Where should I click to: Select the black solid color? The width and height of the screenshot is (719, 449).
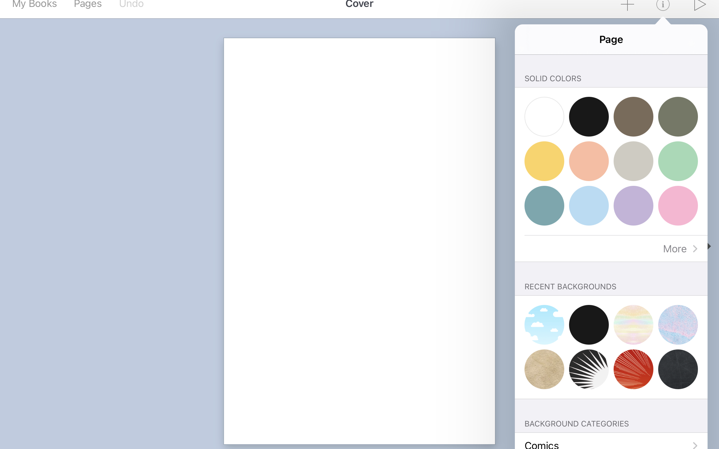(x=589, y=117)
